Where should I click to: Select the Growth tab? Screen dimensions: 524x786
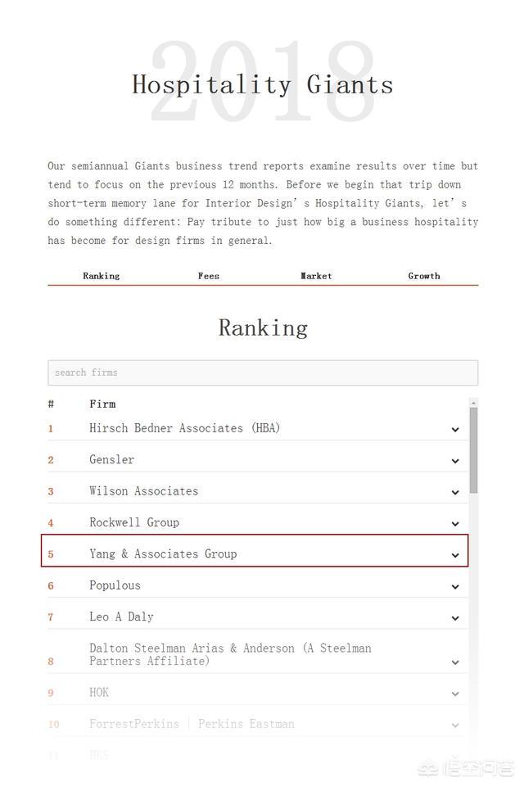click(x=424, y=276)
